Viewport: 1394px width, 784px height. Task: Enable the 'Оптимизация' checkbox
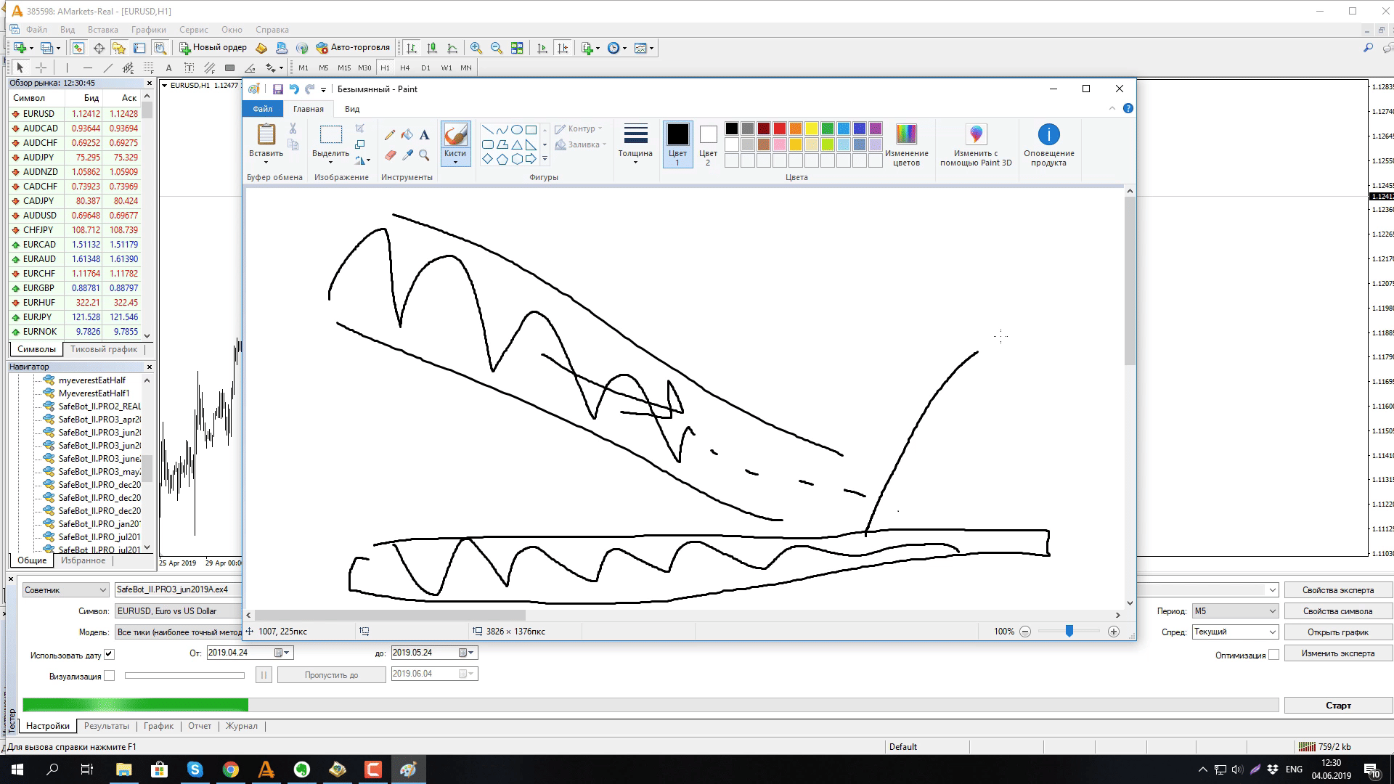pyautogui.click(x=1273, y=655)
